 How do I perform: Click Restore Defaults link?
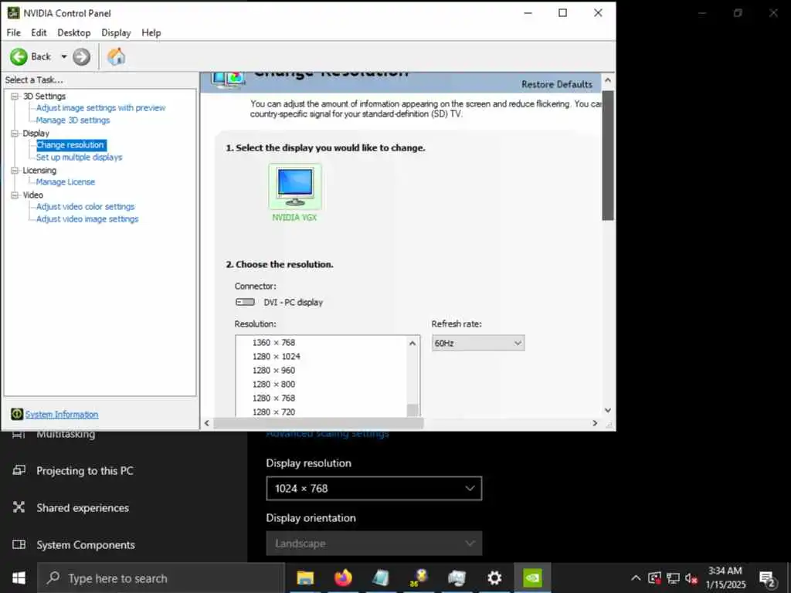coord(557,84)
